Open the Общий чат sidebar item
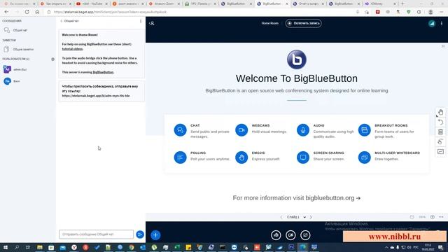The image size is (448, 252). click(28, 30)
